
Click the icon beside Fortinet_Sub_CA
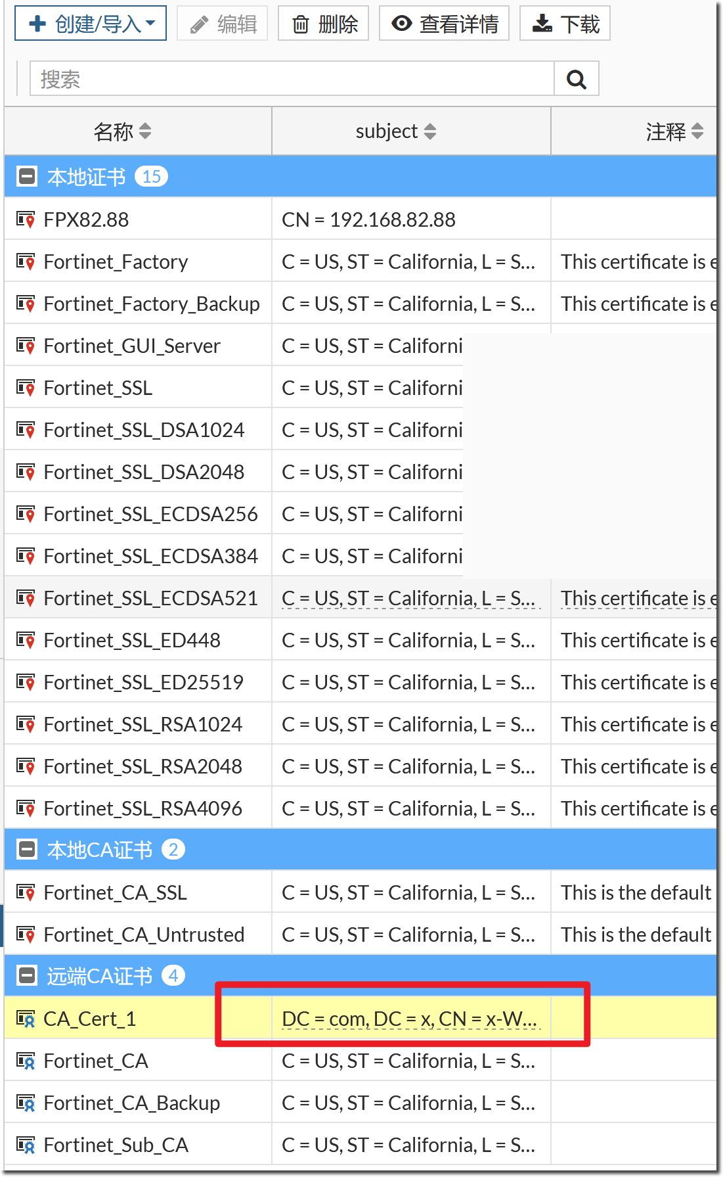(x=26, y=1145)
